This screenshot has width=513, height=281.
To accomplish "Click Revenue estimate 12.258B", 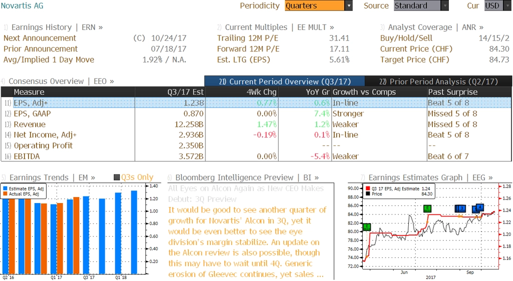I will (x=189, y=124).
